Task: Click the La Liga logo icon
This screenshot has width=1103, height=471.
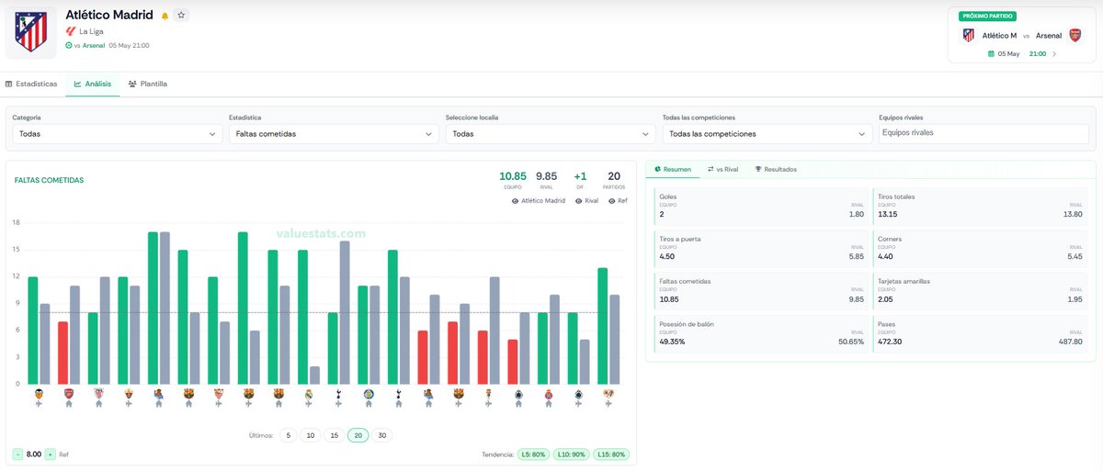Action: click(71, 31)
